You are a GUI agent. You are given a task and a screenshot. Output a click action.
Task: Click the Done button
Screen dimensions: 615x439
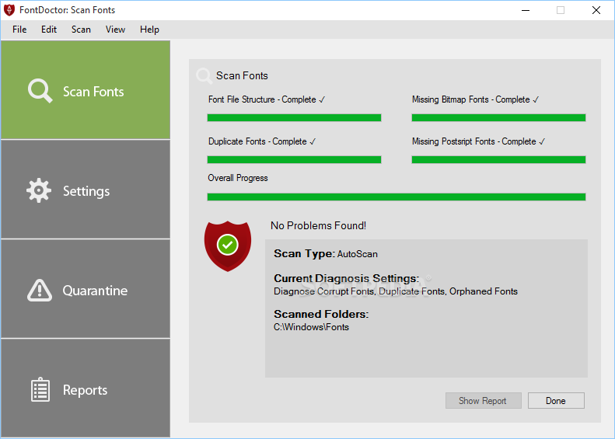(x=556, y=401)
